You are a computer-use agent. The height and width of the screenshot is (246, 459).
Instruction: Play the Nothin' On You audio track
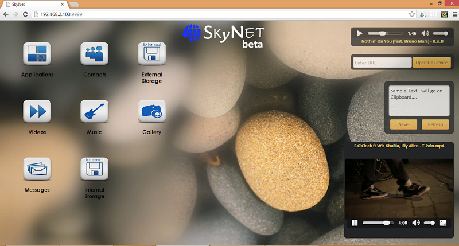[360, 33]
